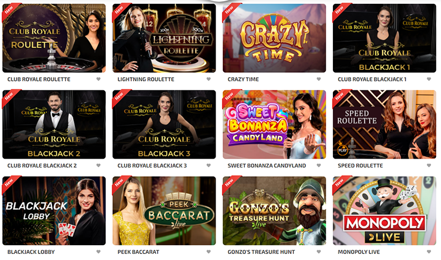Toggle favorite heart for Blackjack Lobby

point(99,252)
